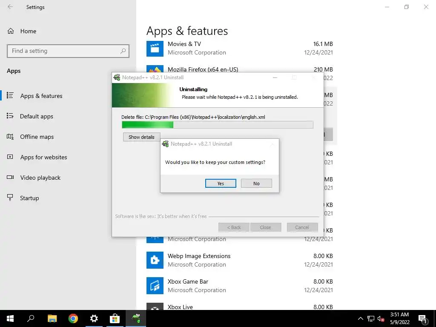The height and width of the screenshot is (327, 436).
Task: Click the Delete file path status text
Action: click(x=193, y=117)
